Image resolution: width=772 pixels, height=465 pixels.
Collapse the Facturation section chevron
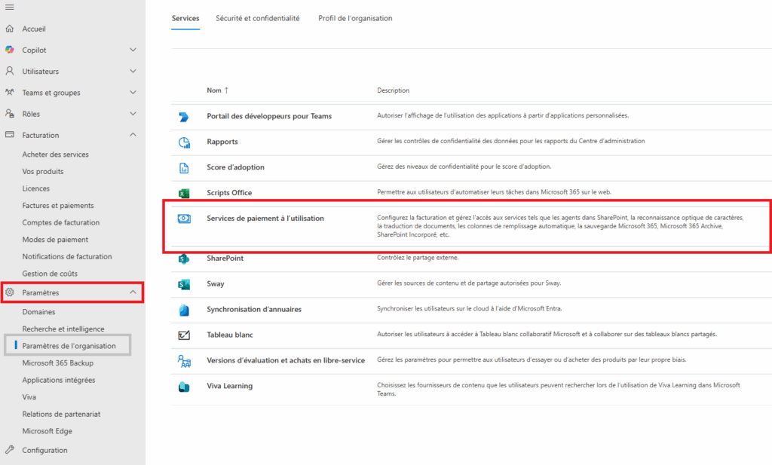[x=133, y=134]
